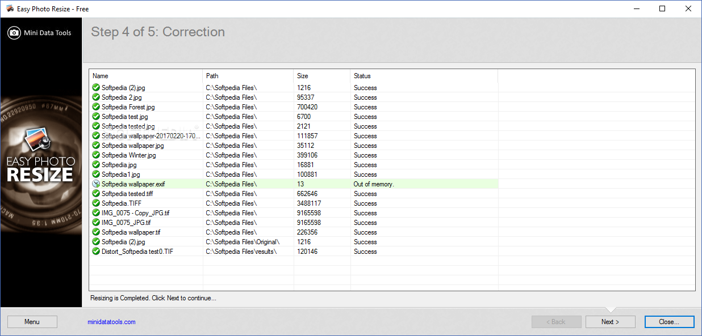Image resolution: width=702 pixels, height=336 pixels.
Task: Click the disabled Back button
Action: click(x=556, y=322)
